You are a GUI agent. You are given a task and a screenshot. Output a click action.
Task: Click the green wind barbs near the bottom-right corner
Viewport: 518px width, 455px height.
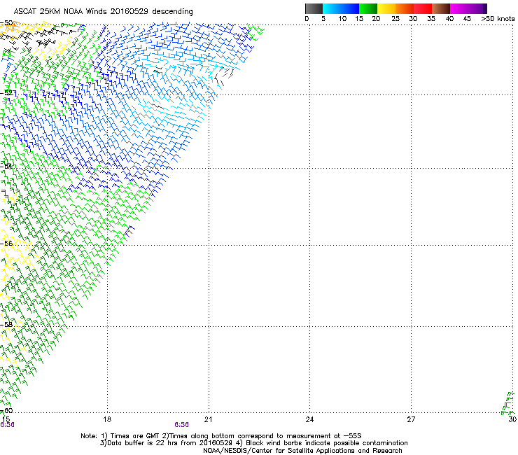(x=508, y=403)
